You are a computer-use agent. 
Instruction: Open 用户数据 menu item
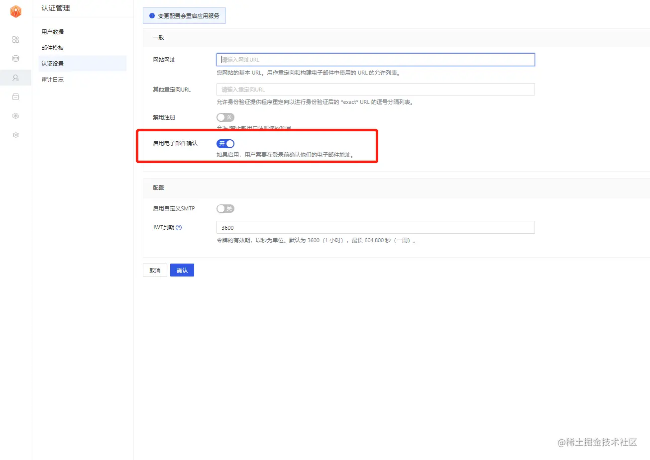[52, 32]
